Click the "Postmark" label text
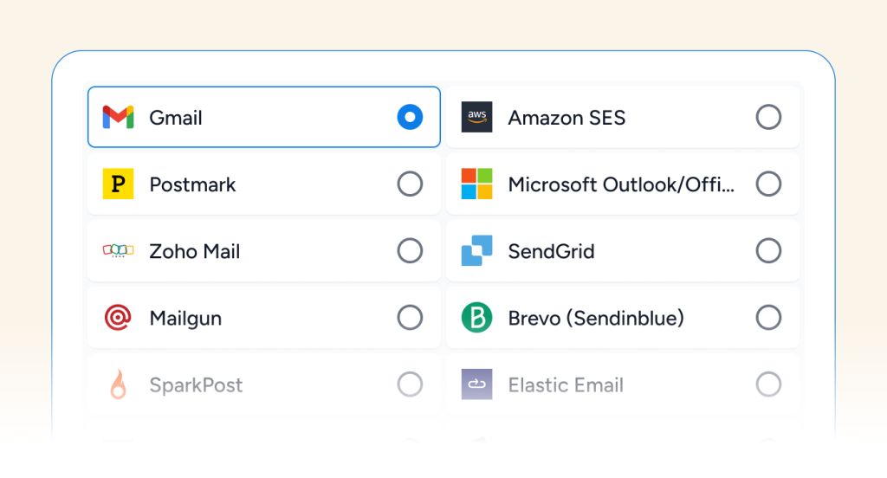Image resolution: width=887 pixels, height=478 pixels. (x=192, y=184)
